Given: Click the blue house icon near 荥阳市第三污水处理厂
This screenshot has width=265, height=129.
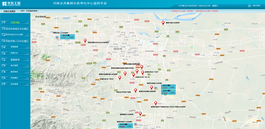Looking at the screenshot, I should [x=57, y=38].
